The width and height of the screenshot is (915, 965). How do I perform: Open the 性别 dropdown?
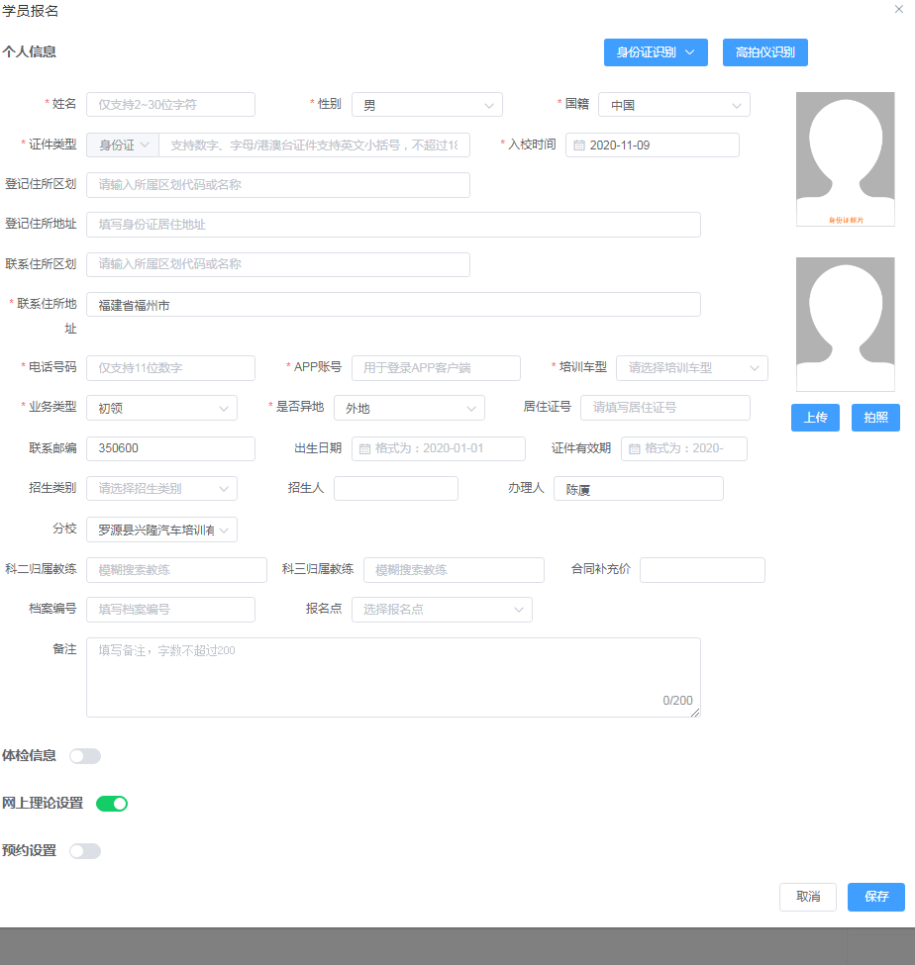(426, 104)
